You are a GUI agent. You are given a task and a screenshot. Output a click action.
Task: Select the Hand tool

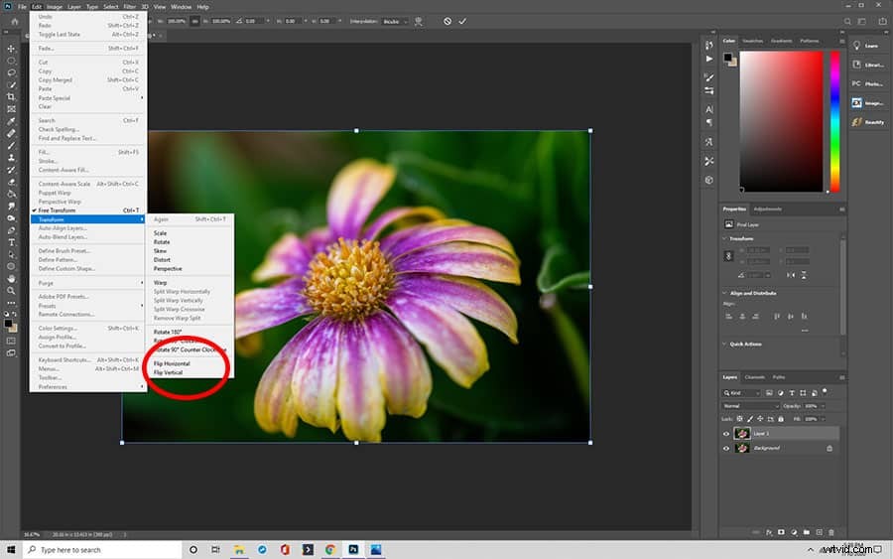click(11, 279)
